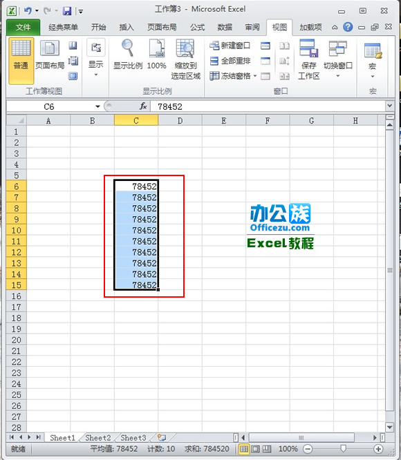
Task: Click the Insert Function fx icon
Action: click(x=143, y=106)
